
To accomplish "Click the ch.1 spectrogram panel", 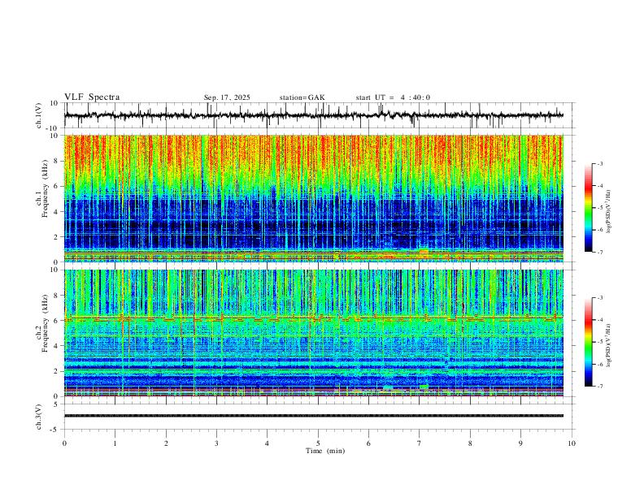I will click(x=314, y=198).
